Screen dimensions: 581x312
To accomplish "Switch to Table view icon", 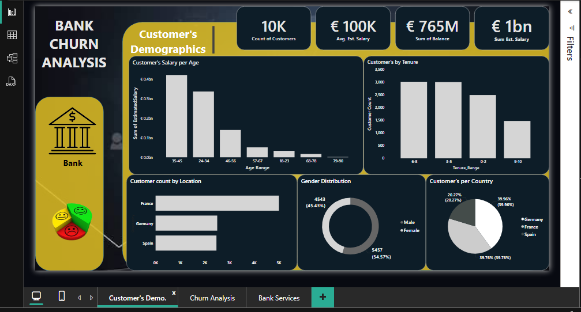I will point(12,35).
